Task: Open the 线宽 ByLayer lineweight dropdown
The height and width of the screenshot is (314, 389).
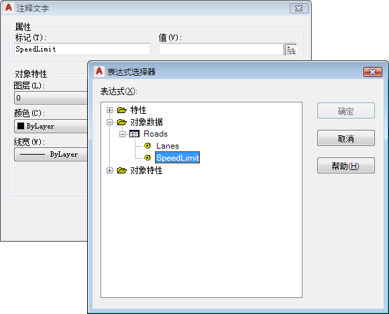Action: click(51, 155)
